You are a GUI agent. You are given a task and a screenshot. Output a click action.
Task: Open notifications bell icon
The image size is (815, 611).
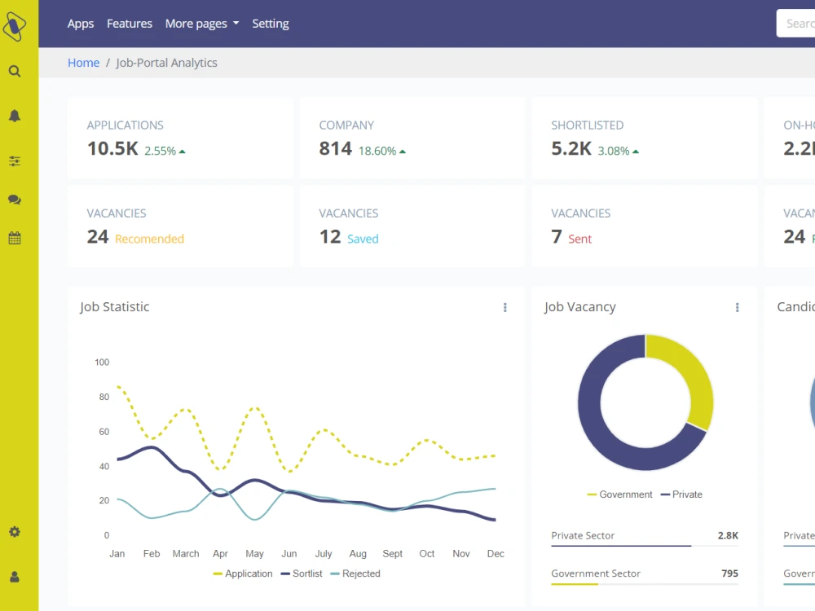coord(15,116)
